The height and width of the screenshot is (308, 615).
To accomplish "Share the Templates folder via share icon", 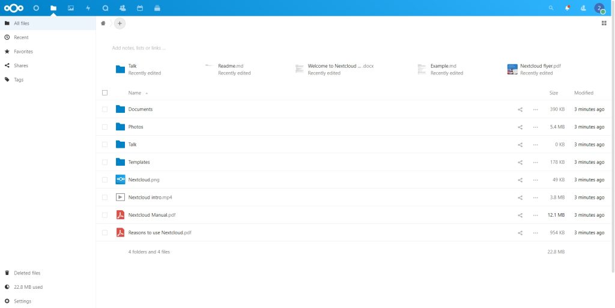I will 520,162.
